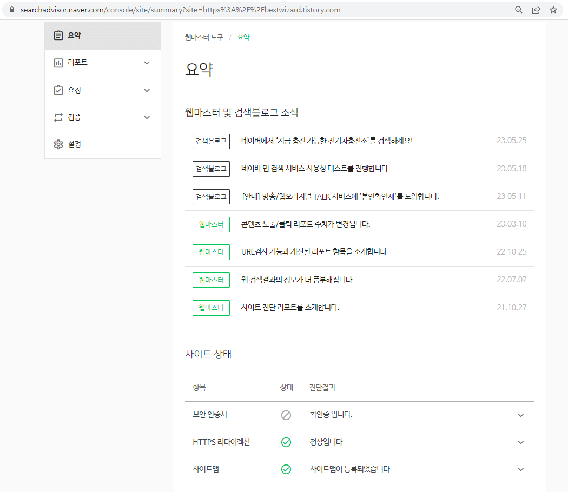Image resolution: width=568 pixels, height=492 pixels.
Task: Expand the 리포트 menu chevron
Action: click(x=147, y=63)
